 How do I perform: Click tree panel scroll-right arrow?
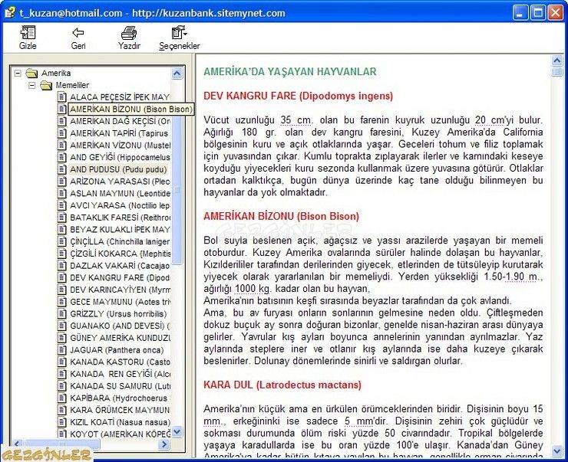point(164,444)
